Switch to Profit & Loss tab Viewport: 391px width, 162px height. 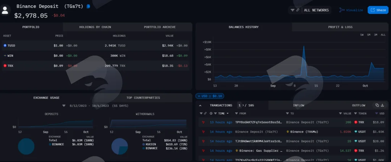click(x=340, y=27)
